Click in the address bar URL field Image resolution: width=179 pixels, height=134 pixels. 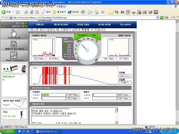[x=82, y=18]
